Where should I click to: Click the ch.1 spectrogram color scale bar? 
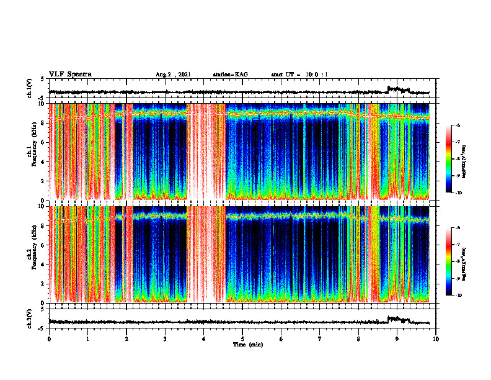pyautogui.click(x=449, y=158)
